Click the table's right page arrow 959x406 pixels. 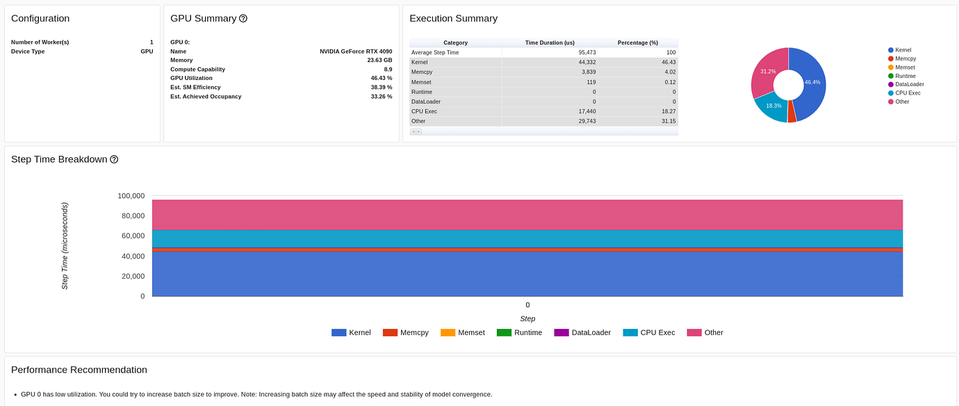(418, 131)
